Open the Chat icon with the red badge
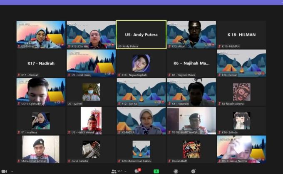 pyautogui.click(x=137, y=171)
